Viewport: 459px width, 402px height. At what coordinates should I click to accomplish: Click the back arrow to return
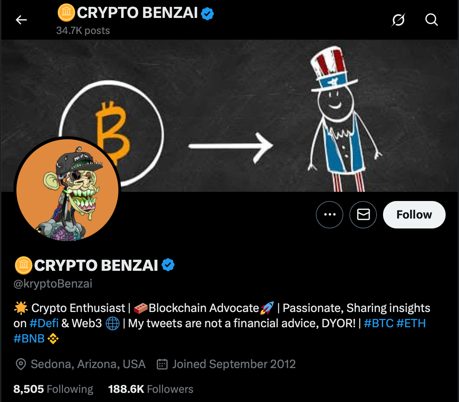(21, 20)
